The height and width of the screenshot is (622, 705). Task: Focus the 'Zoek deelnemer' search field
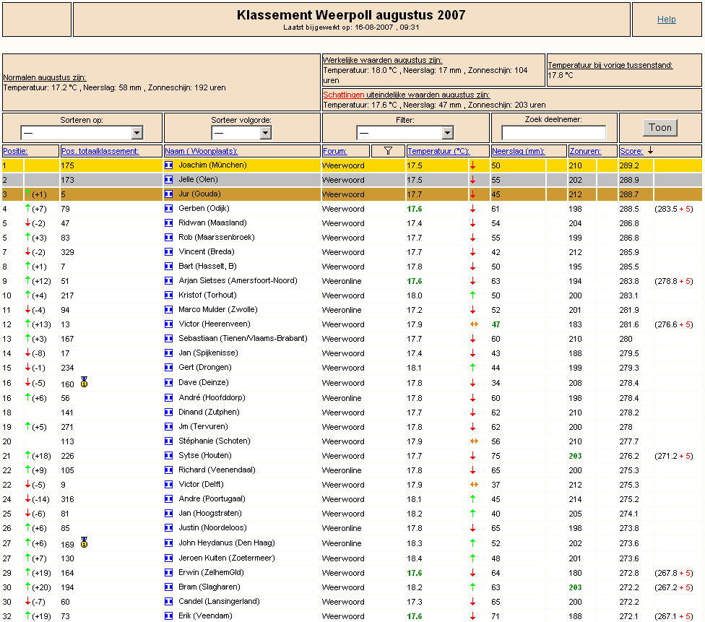[553, 133]
